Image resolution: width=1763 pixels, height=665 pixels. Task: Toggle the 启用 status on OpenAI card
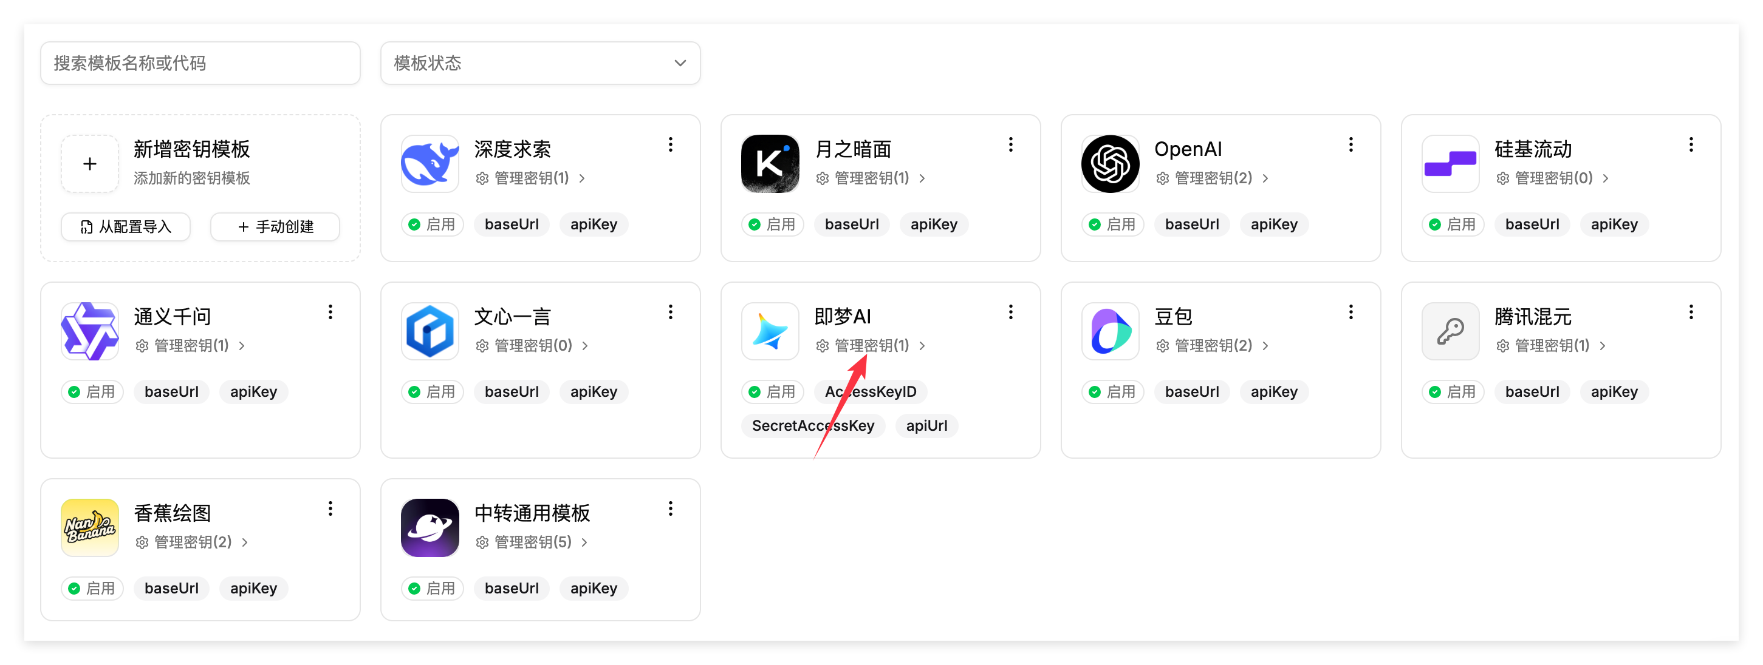coord(1113,224)
